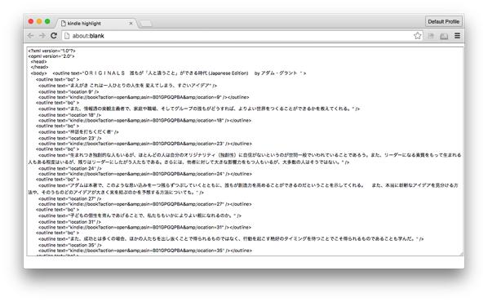The width and height of the screenshot is (488, 302).
Task: Reload the page with the refresh icon
Action: (54, 35)
